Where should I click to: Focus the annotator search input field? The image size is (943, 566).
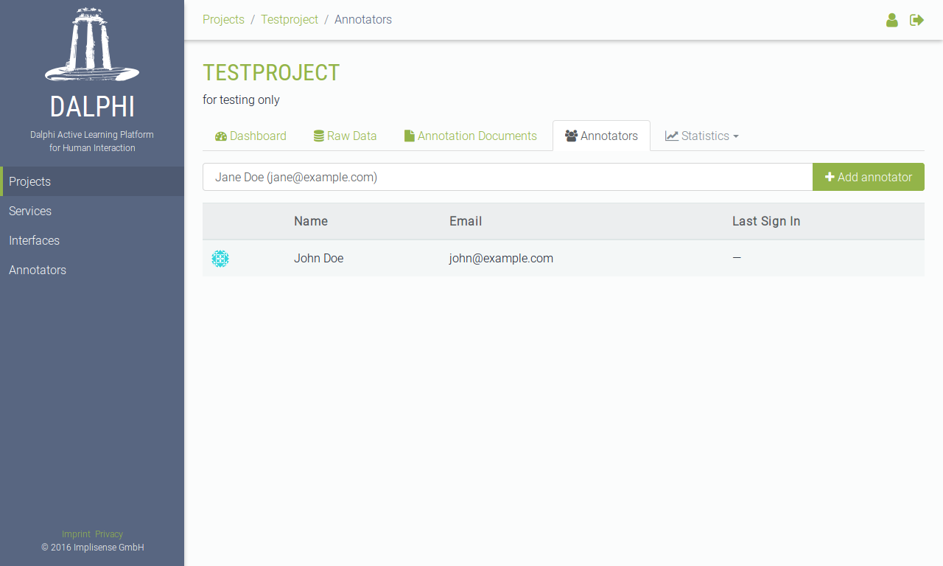click(x=508, y=177)
